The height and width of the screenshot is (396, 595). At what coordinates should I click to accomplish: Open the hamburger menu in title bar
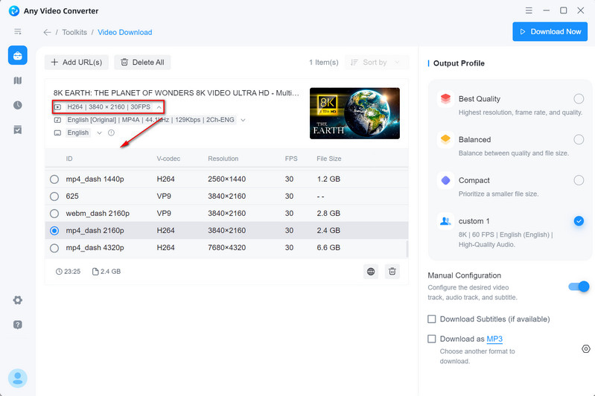click(x=529, y=10)
